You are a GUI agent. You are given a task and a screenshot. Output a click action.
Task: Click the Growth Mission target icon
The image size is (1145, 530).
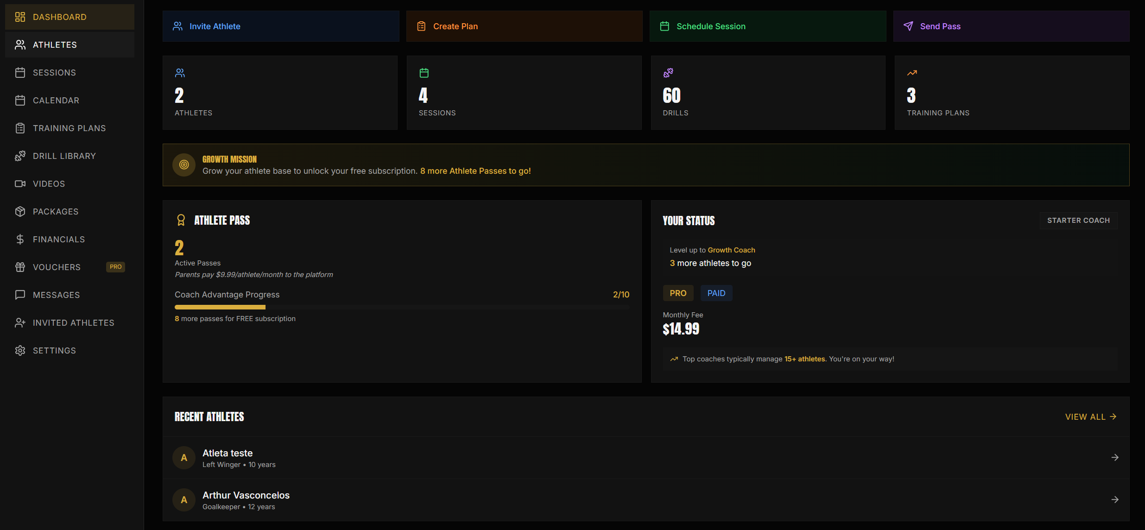point(184,165)
